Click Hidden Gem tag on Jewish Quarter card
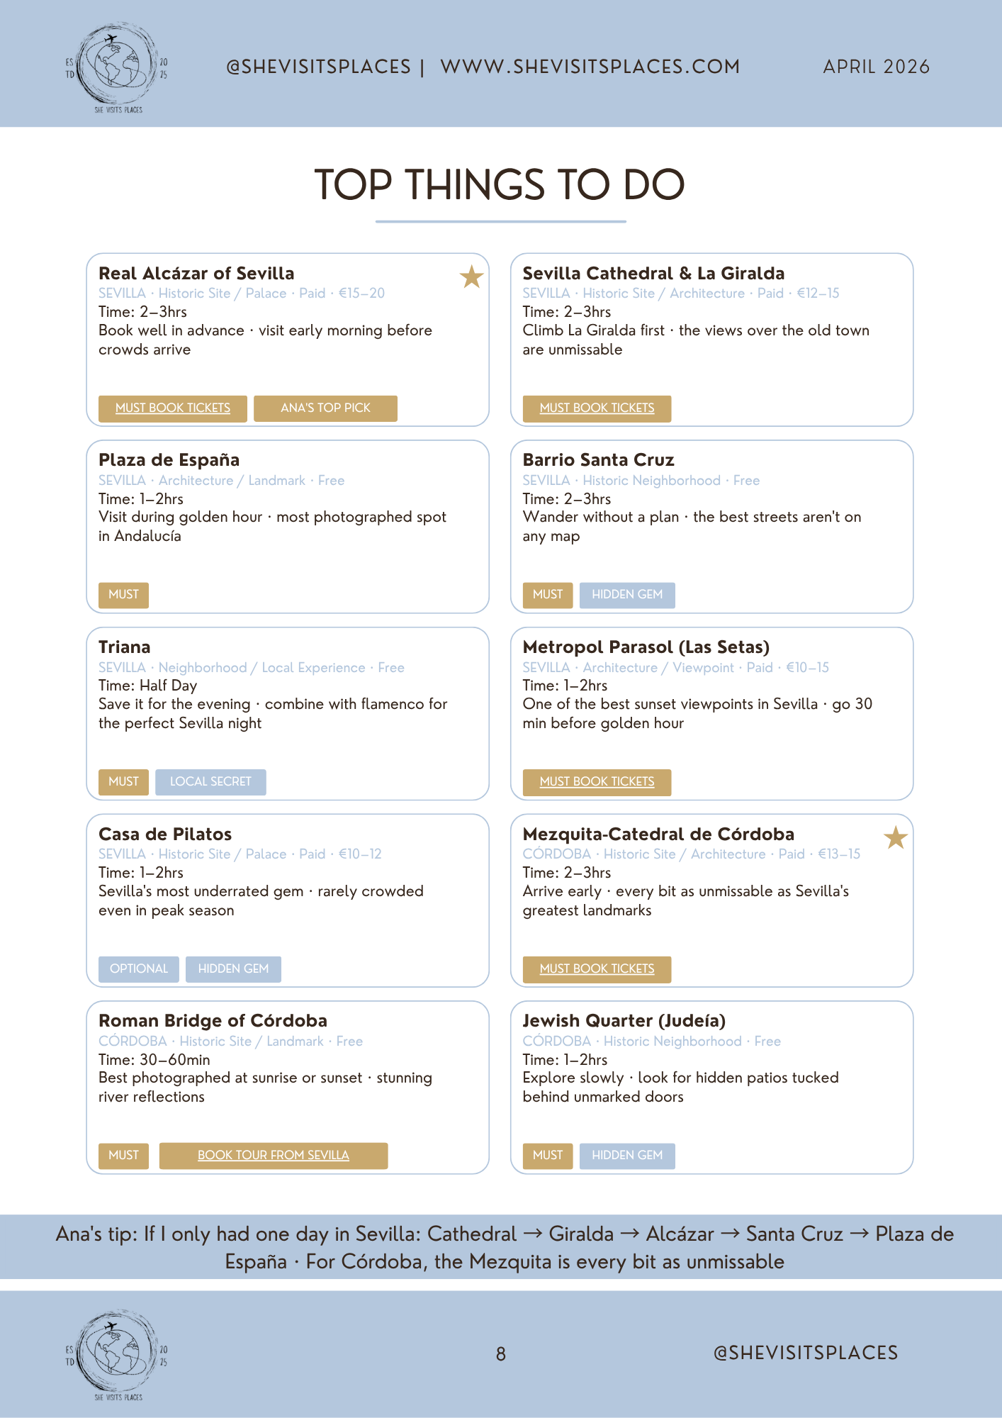This screenshot has height=1418, width=1002. click(x=627, y=1156)
